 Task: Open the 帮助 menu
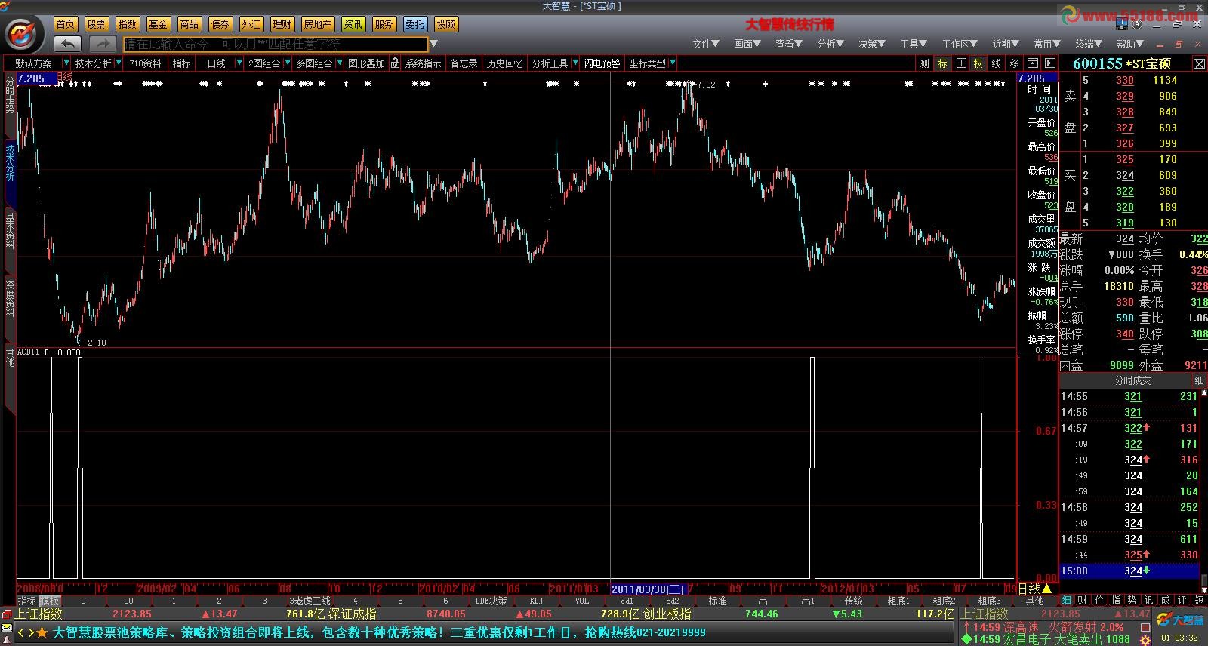[x=1129, y=44]
